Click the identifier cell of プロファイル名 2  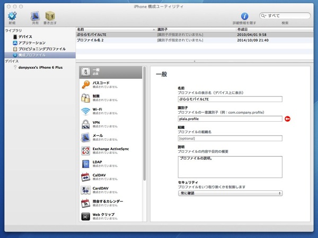click(180, 40)
